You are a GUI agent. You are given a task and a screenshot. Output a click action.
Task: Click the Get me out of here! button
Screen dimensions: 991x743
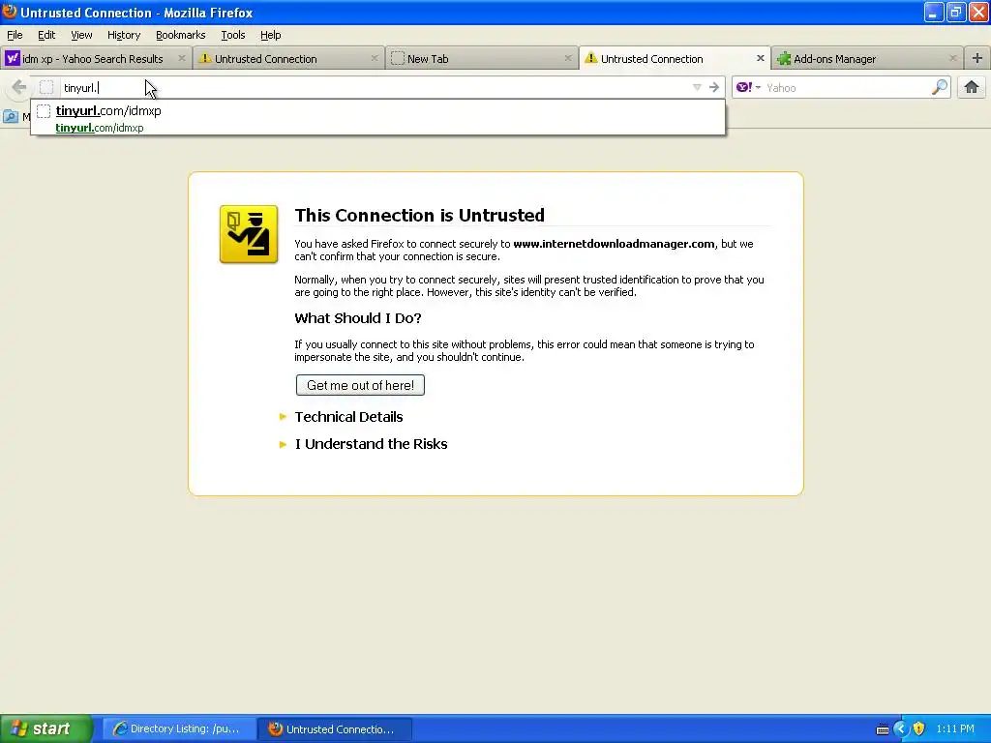pos(360,385)
